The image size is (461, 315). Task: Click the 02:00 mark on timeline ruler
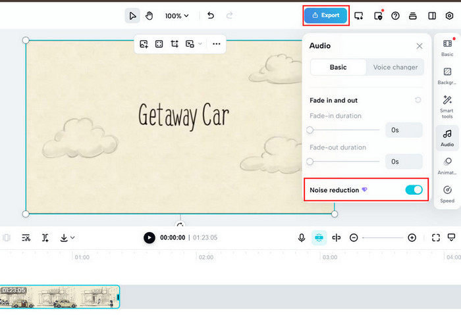205,257
